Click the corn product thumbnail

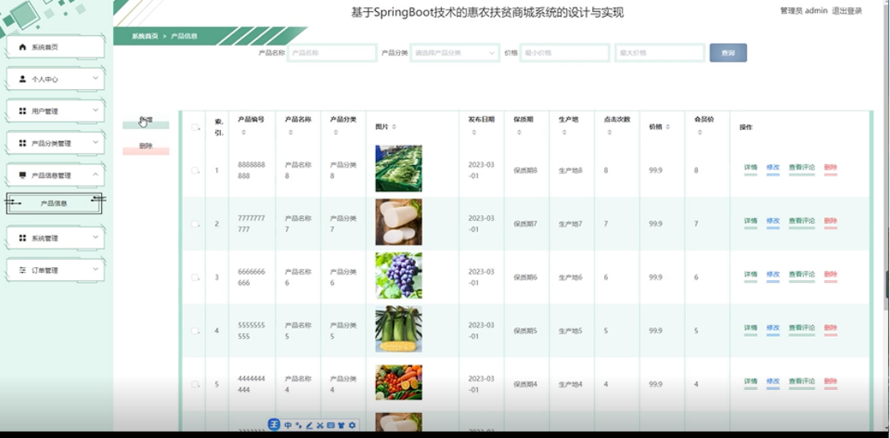tap(398, 329)
